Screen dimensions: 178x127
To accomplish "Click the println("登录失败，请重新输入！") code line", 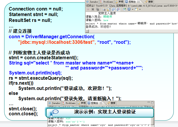I will (70, 99).
